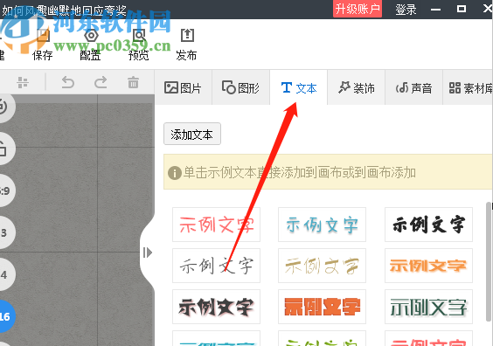Pick the orange glow sample text style
The image size is (493, 346).
coord(428,266)
